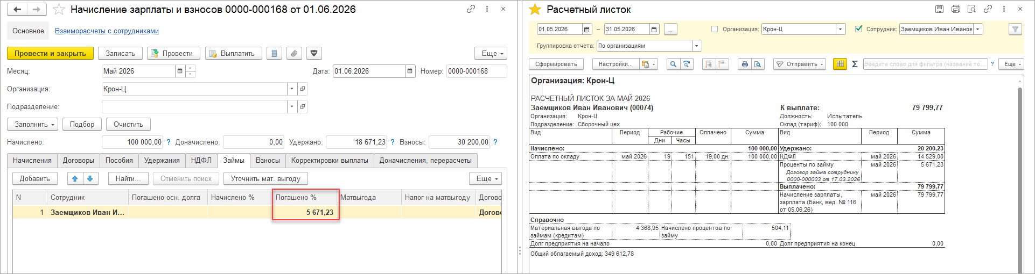Click Выплатить button
This screenshot has width=1035, height=274.
pyautogui.click(x=233, y=53)
